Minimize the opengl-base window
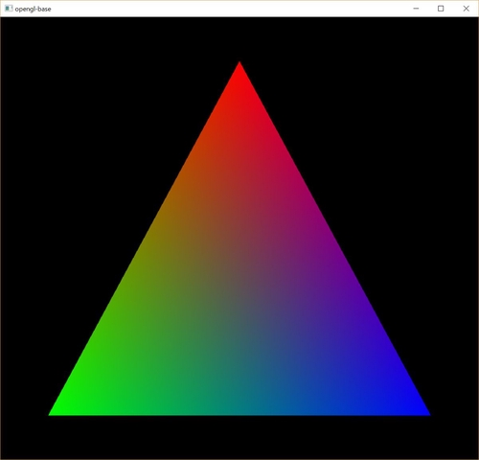The image size is (479, 460). click(x=416, y=9)
